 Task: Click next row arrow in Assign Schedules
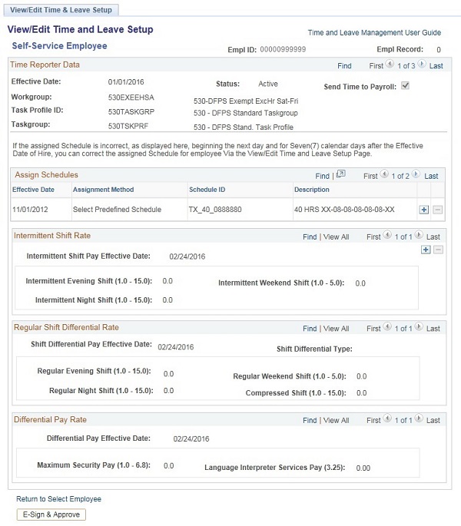(x=416, y=176)
